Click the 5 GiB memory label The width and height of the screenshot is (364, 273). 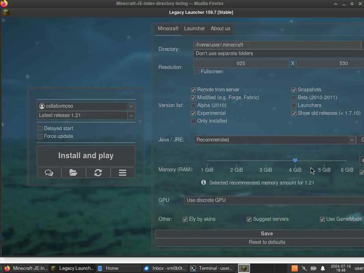click(x=324, y=170)
